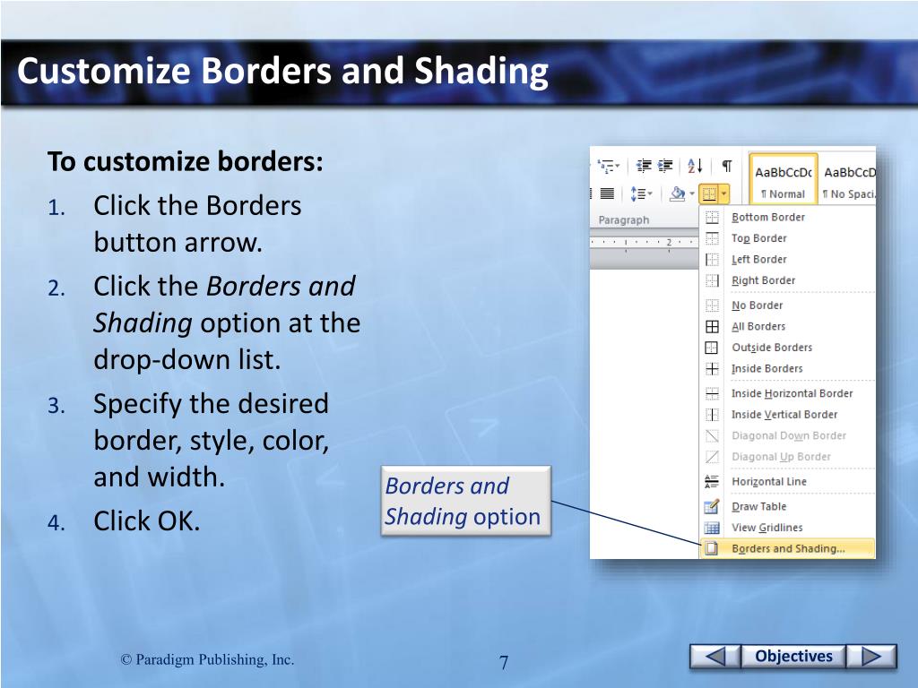Click the Bottom Border icon
Image resolution: width=918 pixels, height=688 pixels.
(712, 217)
